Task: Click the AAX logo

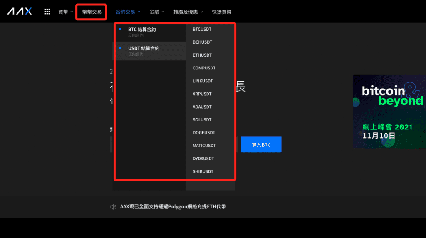Action: point(20,11)
